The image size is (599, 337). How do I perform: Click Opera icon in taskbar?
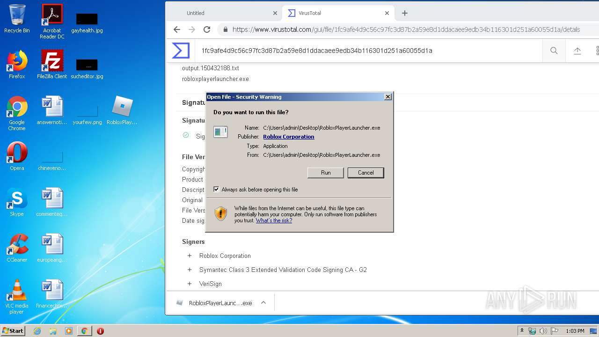click(100, 331)
